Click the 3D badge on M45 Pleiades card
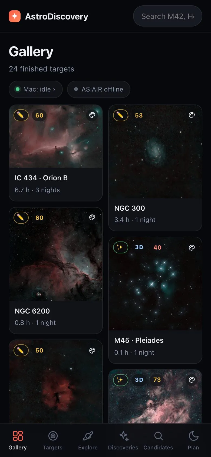This screenshot has width=211, height=457. 139,247
